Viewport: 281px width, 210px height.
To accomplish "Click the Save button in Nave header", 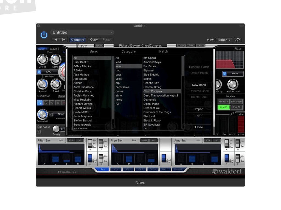I will tap(191, 46).
